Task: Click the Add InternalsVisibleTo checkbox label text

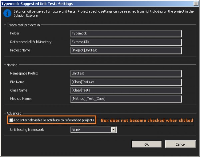Action: click(54, 120)
